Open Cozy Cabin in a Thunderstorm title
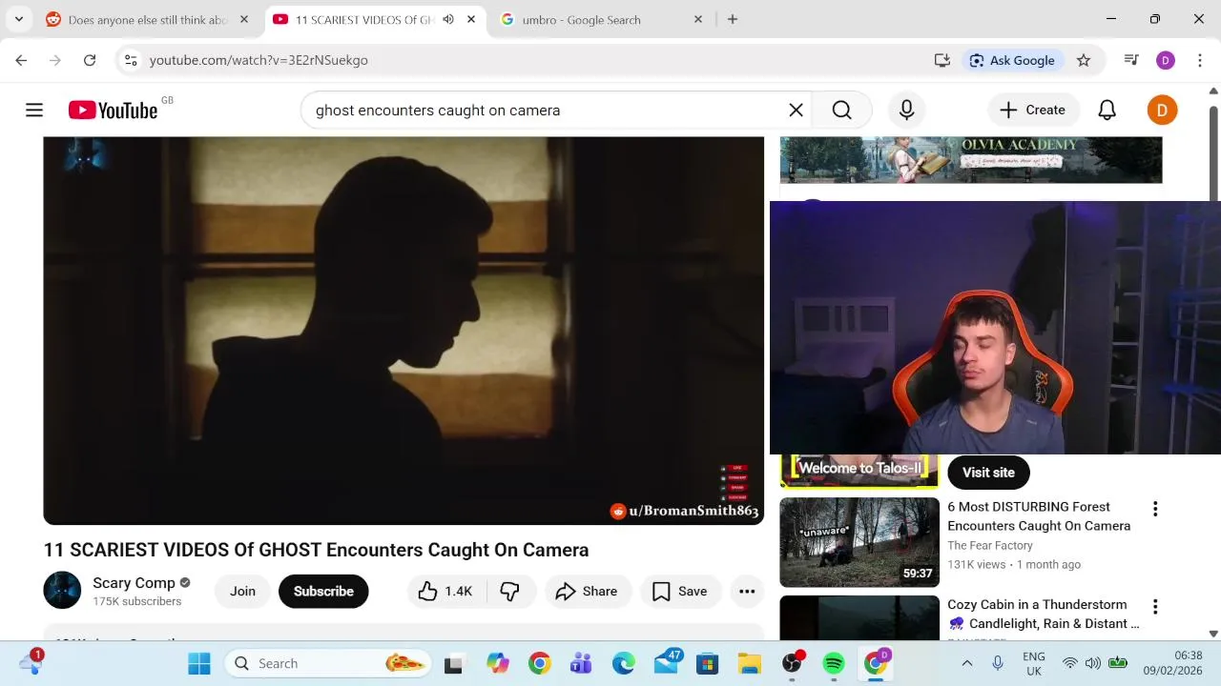 (x=1043, y=615)
